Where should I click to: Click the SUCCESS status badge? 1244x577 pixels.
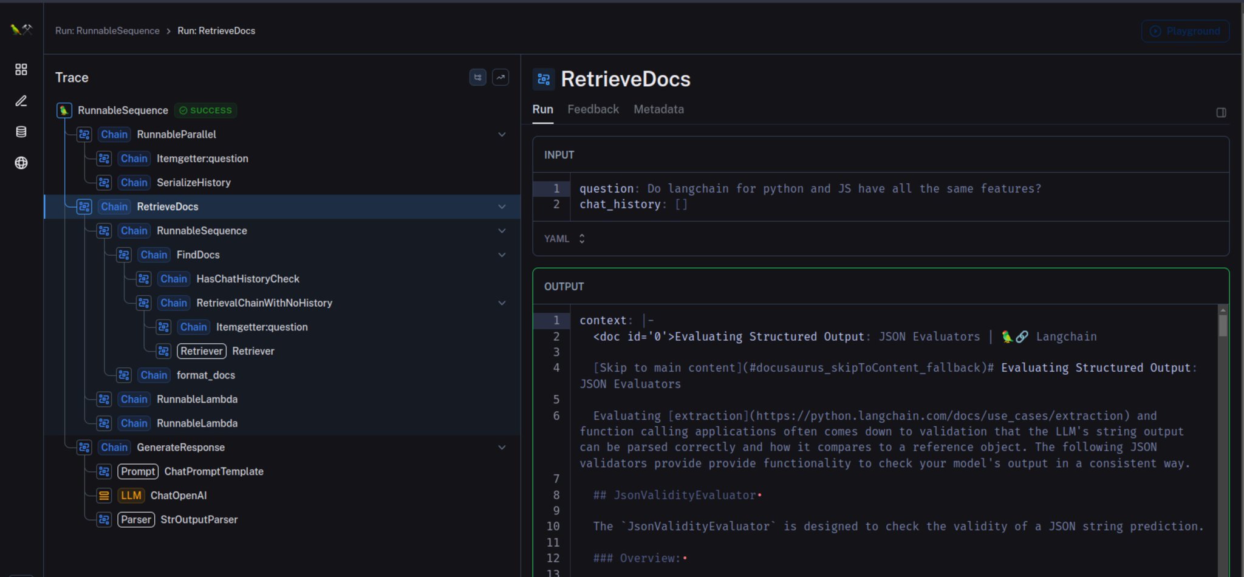205,110
